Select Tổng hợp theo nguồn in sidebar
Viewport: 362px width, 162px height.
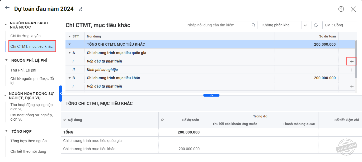(29, 141)
